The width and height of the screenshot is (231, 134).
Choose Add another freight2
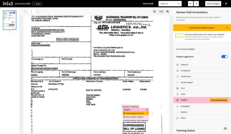pos(135,117)
